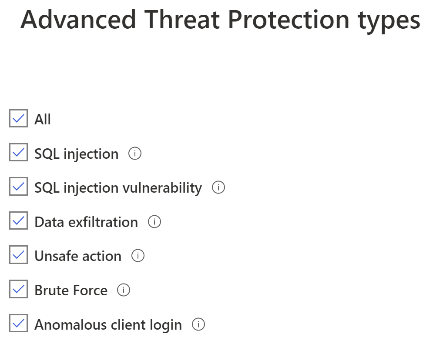Disable SQL injection vulnerability checkbox
443x354 pixels.
click(18, 186)
